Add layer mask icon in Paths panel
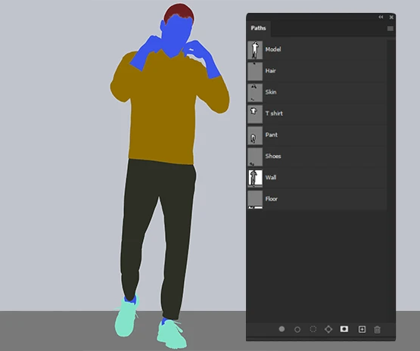Screen dimensions: 420x351 click(344, 329)
